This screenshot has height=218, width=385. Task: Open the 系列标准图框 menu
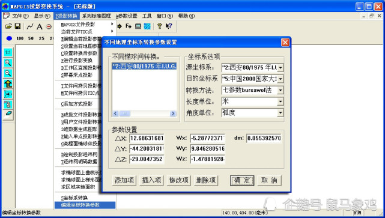pyautogui.click(x=97, y=16)
